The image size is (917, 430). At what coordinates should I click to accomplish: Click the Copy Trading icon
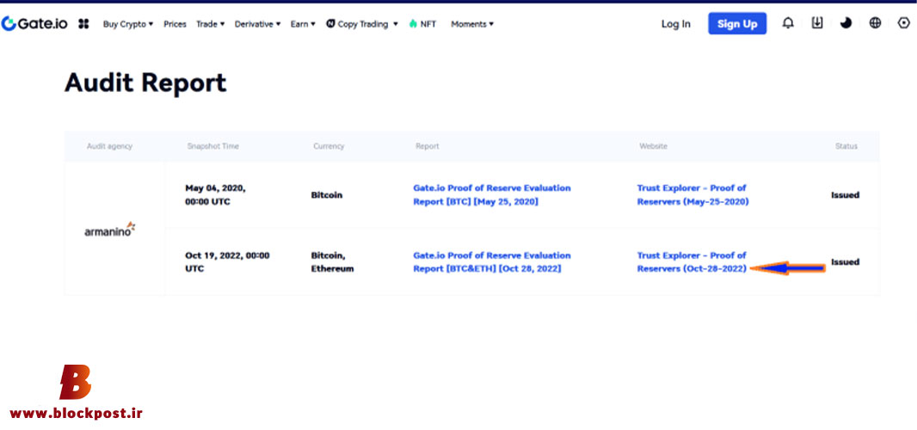[330, 24]
